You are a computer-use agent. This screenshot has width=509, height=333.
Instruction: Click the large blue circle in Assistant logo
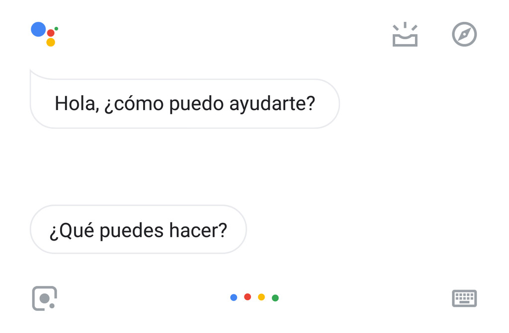pyautogui.click(x=38, y=29)
